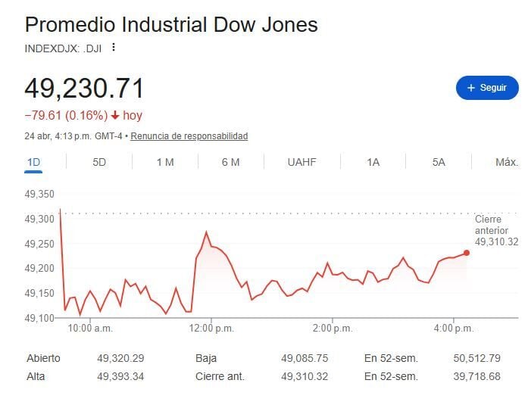
Task: Switch to the 5D range tab
Action: coord(99,162)
